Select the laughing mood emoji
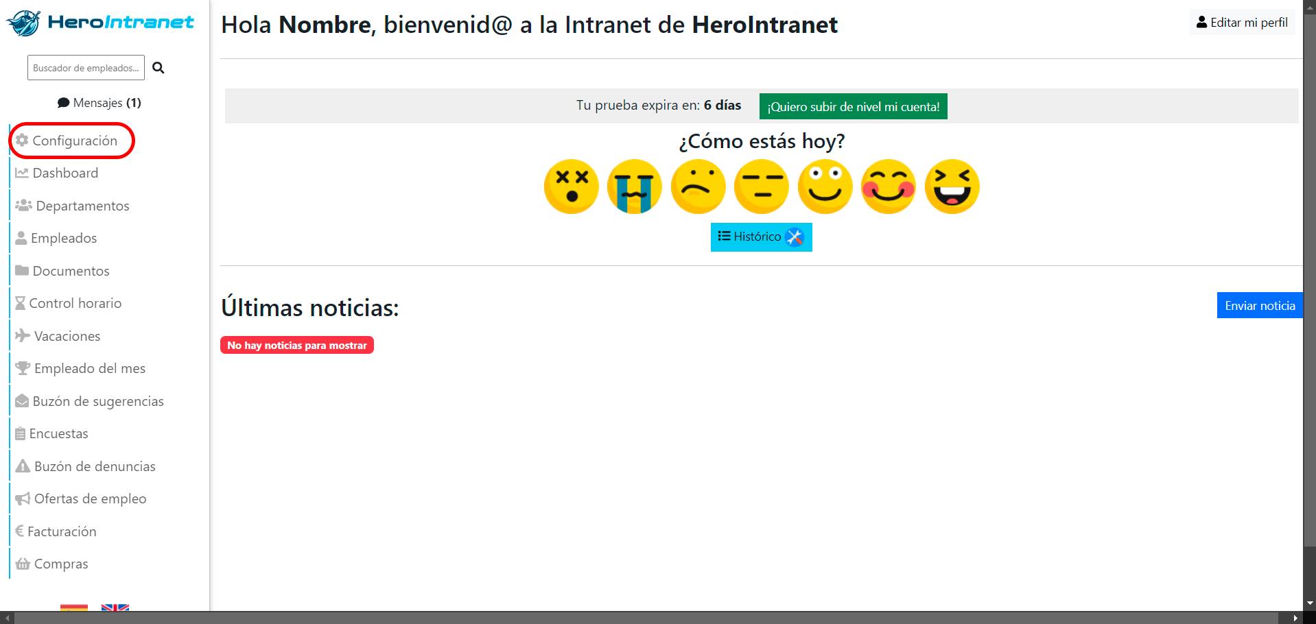Image resolution: width=1316 pixels, height=624 pixels. [x=952, y=187]
